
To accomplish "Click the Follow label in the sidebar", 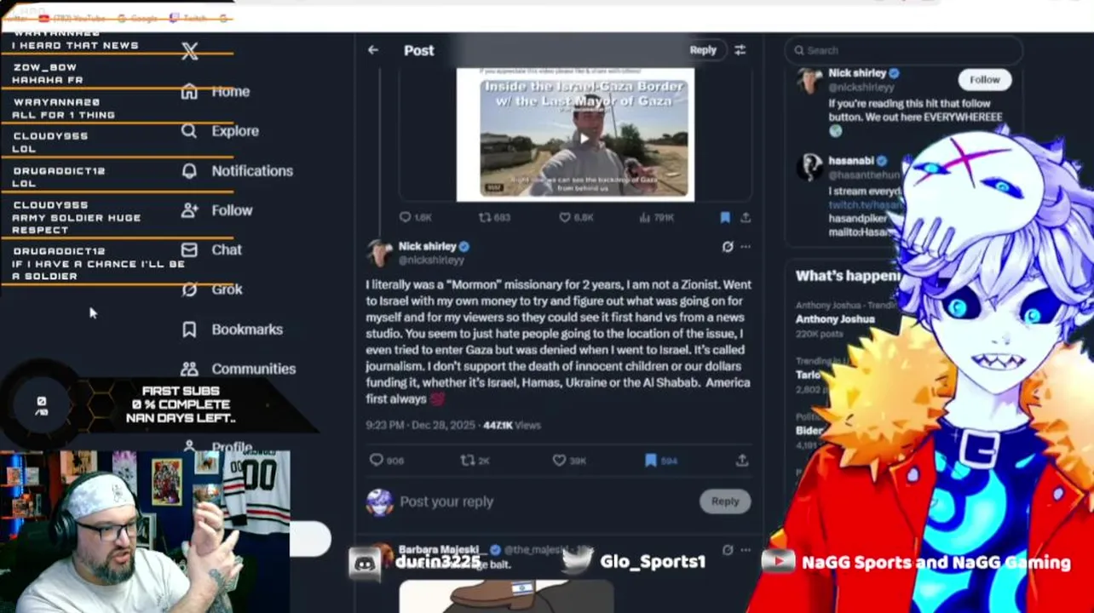I will pyautogui.click(x=232, y=210).
